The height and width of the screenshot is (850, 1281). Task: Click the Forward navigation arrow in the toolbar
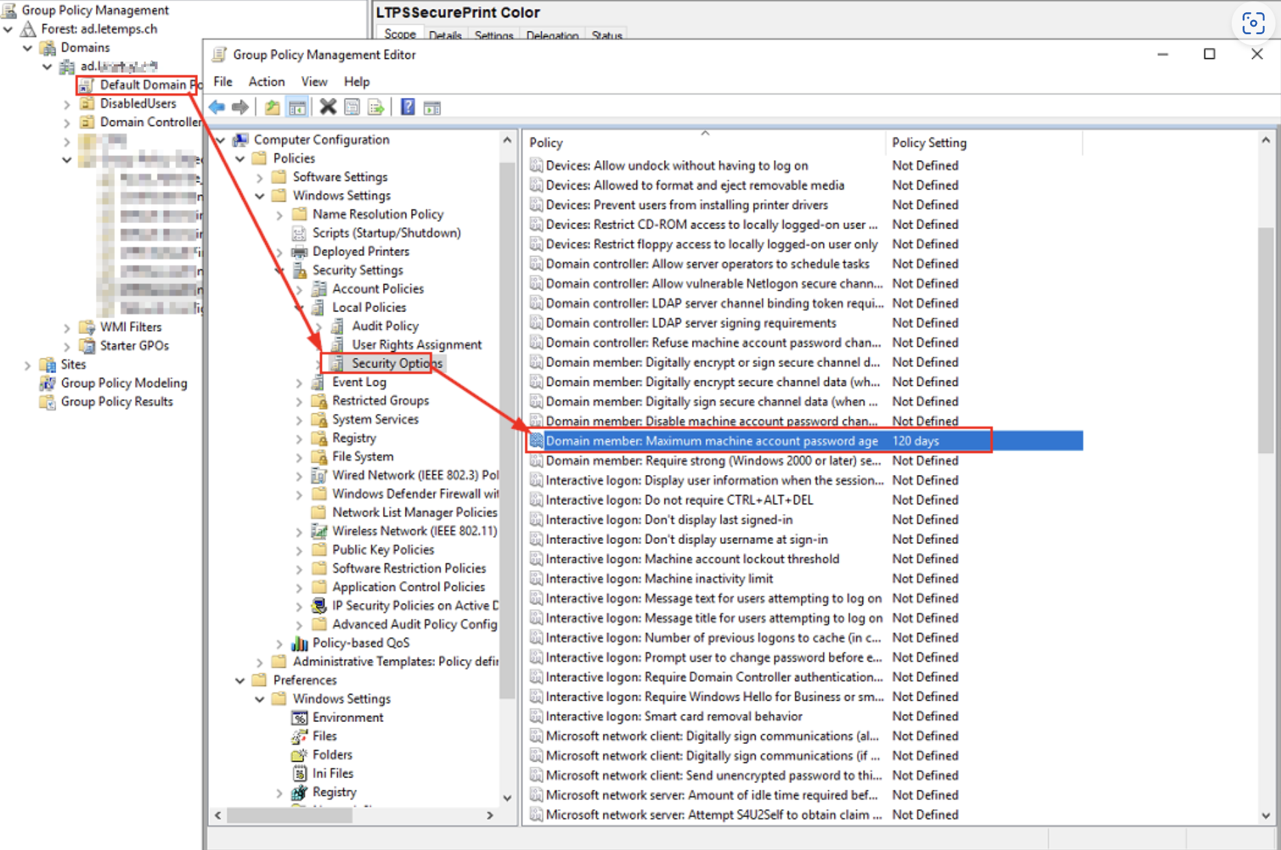240,106
